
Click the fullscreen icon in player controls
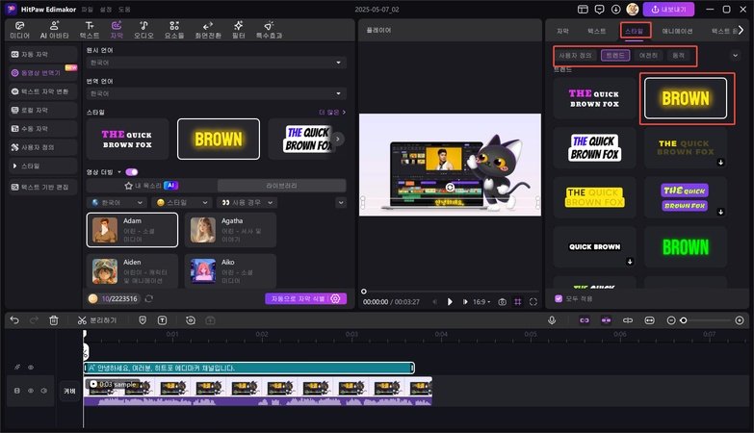[533, 302]
